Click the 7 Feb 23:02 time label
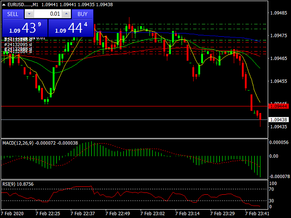 click(152, 213)
